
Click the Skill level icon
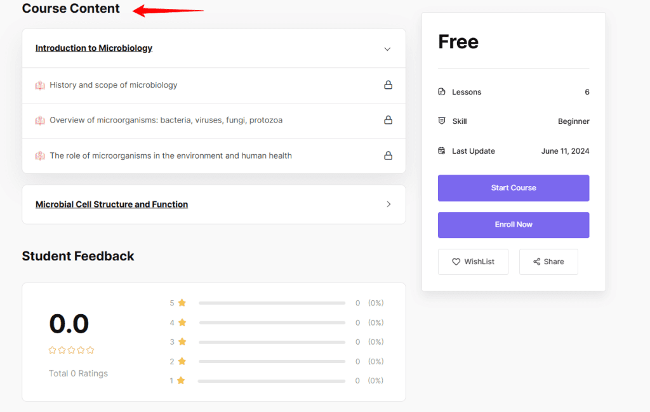click(442, 121)
